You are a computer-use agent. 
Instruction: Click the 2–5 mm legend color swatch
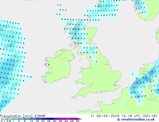[x=22, y=119]
